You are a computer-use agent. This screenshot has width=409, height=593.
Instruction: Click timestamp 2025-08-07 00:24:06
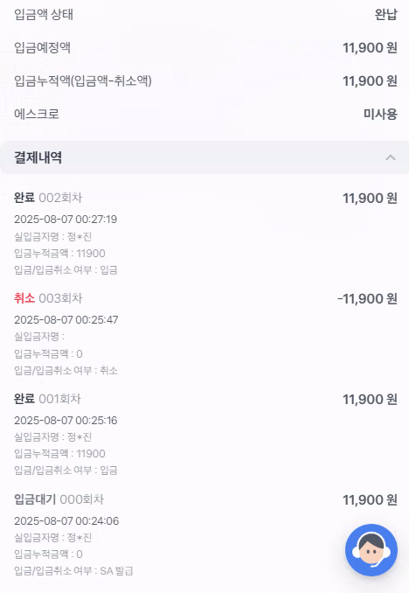point(66,521)
